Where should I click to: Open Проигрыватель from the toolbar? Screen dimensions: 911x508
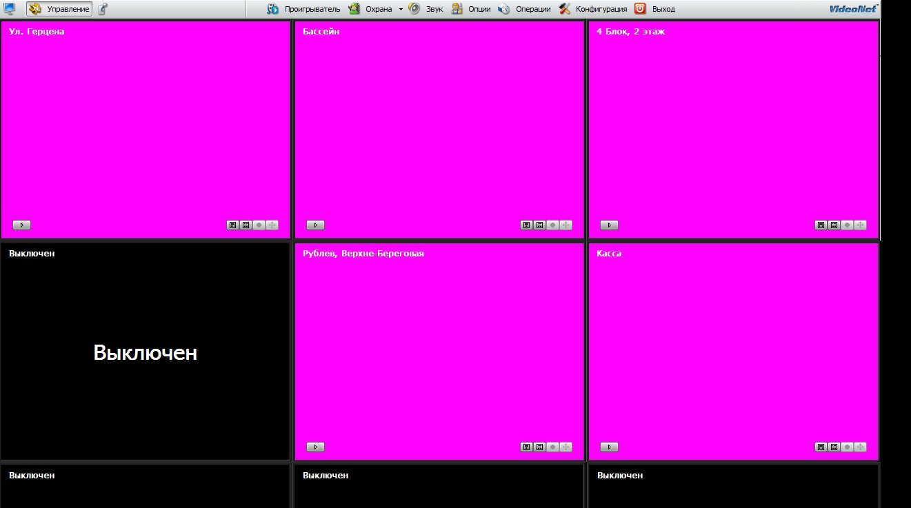pyautogui.click(x=303, y=9)
